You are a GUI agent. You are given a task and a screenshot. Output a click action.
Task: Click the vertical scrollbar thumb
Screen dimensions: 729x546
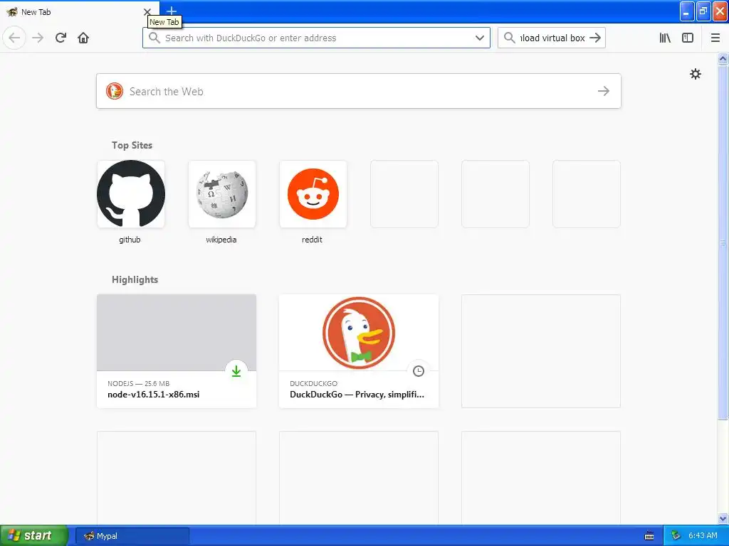[x=723, y=242]
